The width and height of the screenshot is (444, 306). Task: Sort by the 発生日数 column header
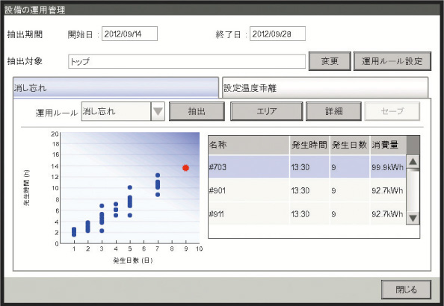click(x=350, y=145)
